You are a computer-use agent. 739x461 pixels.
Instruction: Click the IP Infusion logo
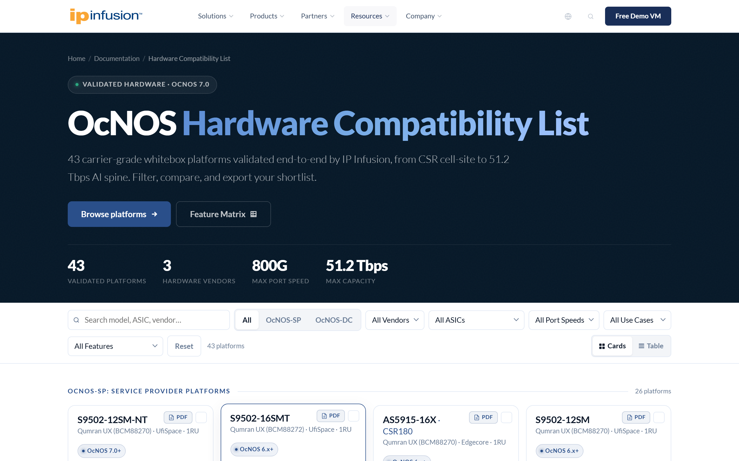[x=106, y=16]
